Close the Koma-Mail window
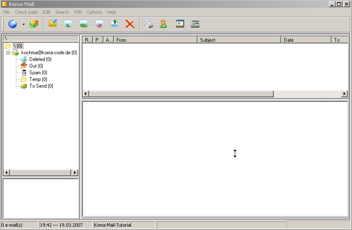The height and width of the screenshot is (230, 352). tap(347, 4)
